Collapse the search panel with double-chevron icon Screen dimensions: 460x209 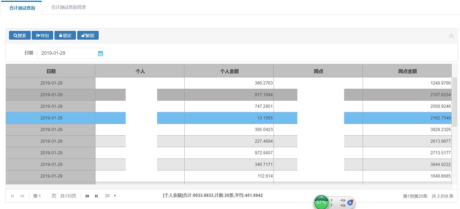tap(451, 36)
